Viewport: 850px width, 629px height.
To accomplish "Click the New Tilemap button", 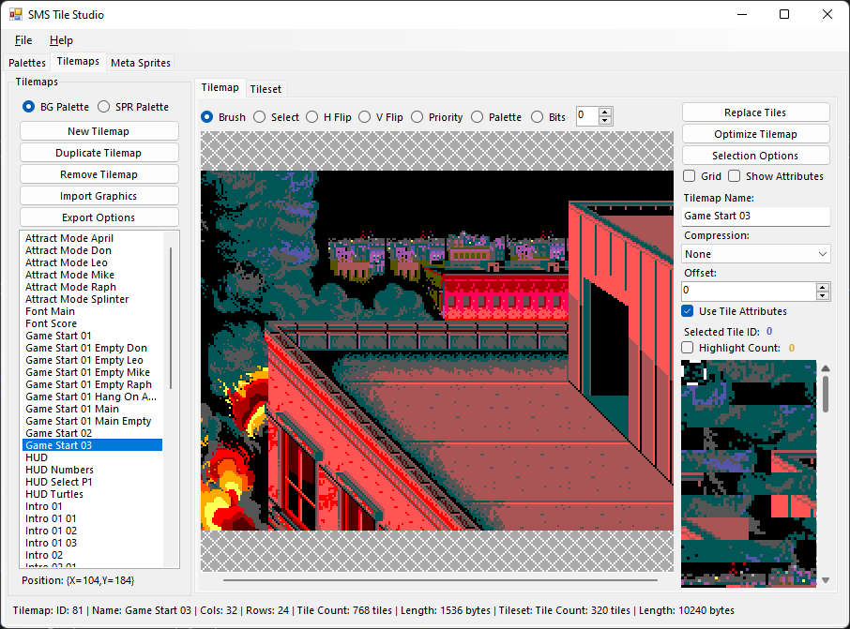I will click(99, 131).
